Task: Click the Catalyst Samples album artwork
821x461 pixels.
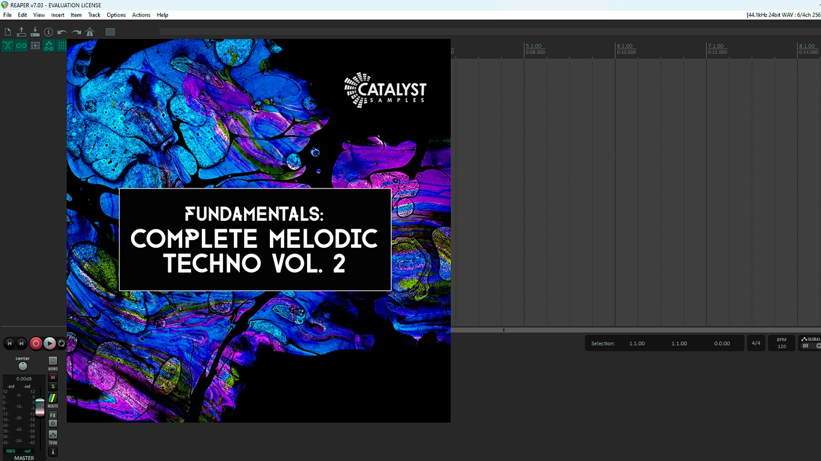Action: tap(258, 230)
